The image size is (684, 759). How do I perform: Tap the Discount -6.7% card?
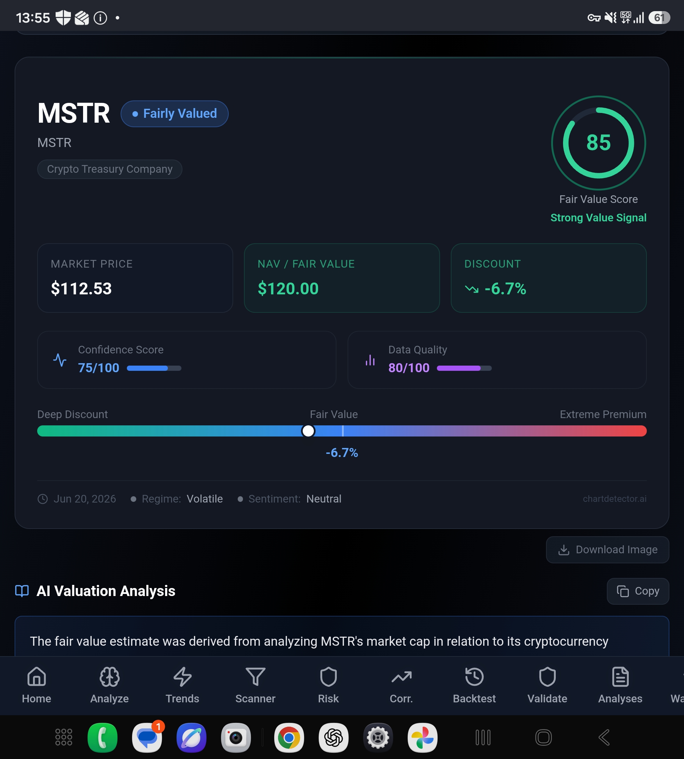point(548,278)
